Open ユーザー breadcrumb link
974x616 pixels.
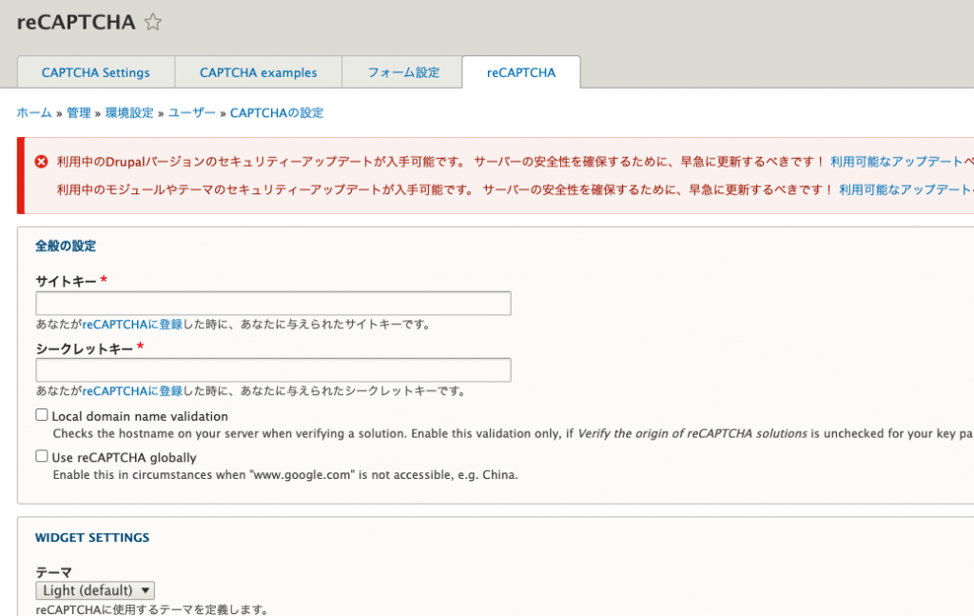[192, 112]
